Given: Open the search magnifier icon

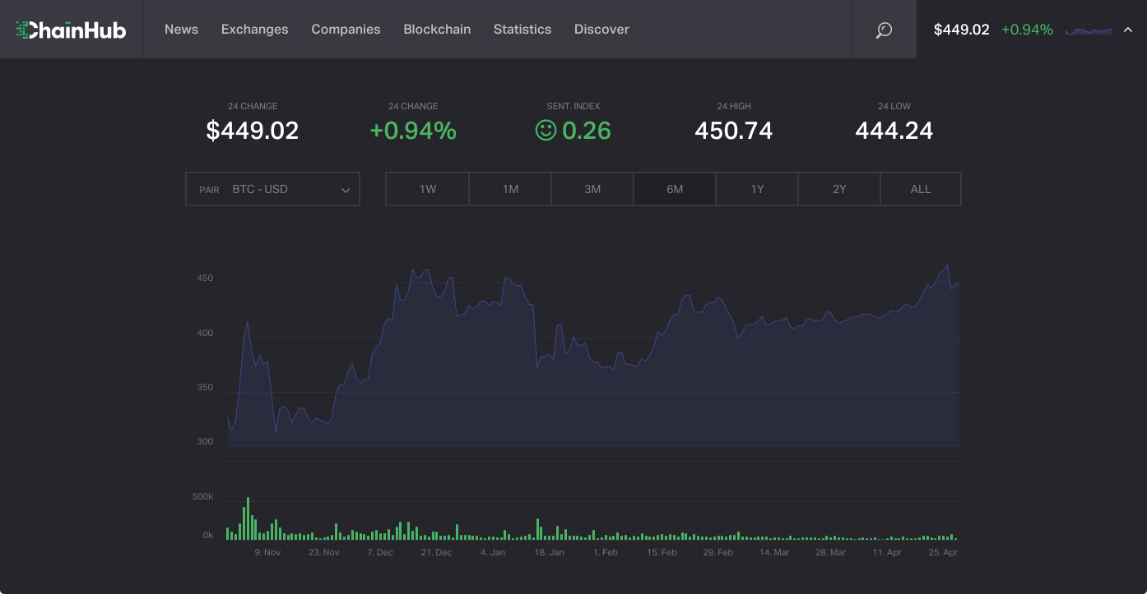Looking at the screenshot, I should click(884, 30).
